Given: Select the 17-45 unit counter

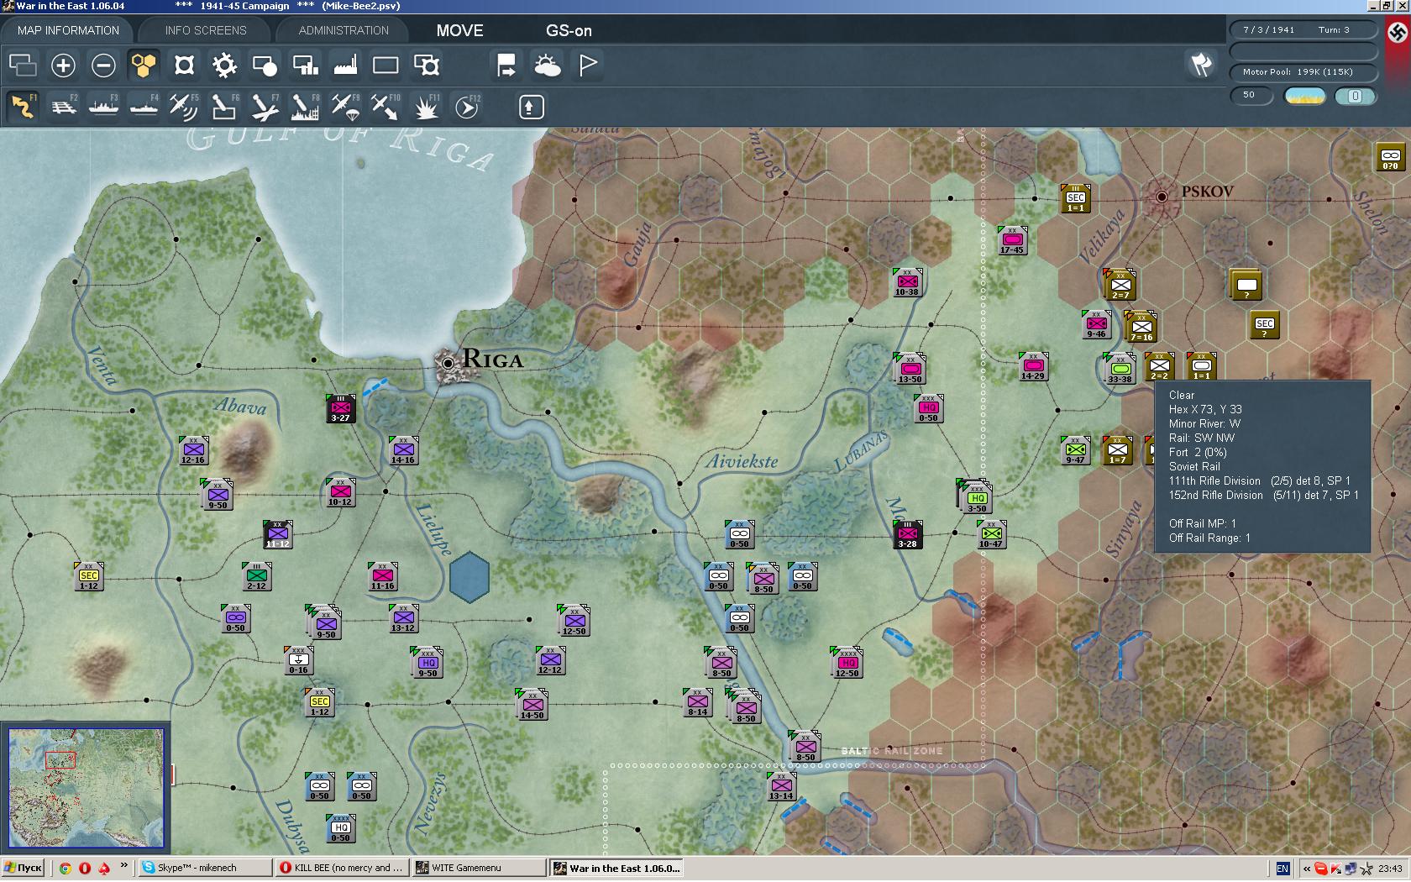Looking at the screenshot, I should (x=1012, y=241).
